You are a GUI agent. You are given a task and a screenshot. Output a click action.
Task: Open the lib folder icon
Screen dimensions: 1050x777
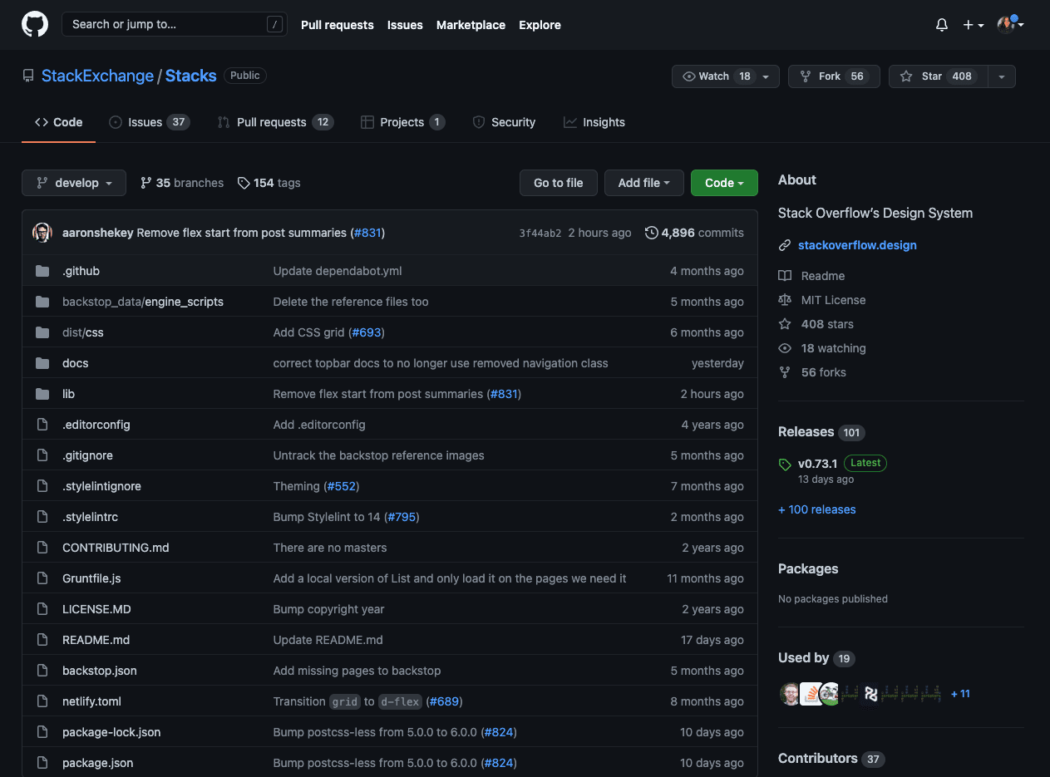(42, 394)
